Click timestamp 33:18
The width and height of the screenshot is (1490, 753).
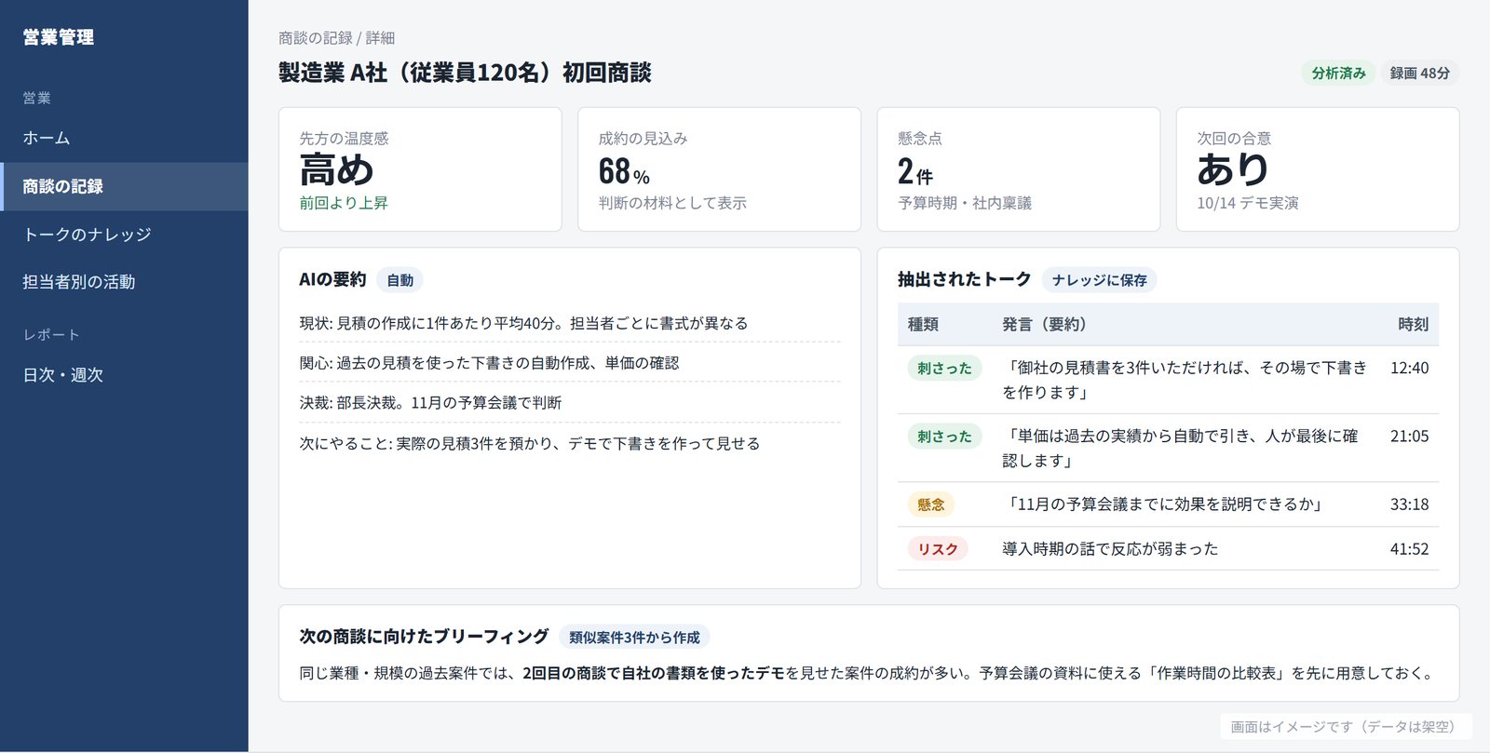point(1409,504)
